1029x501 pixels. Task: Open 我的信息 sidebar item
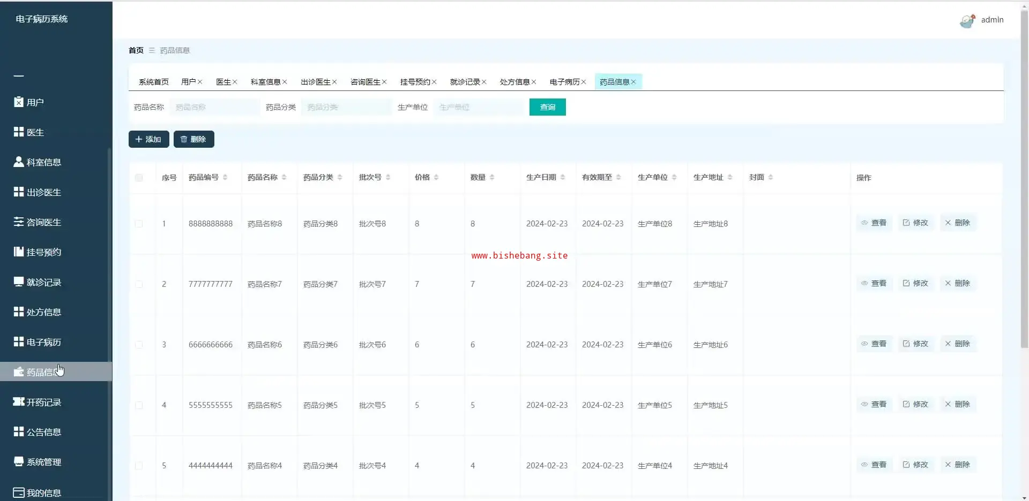(43, 492)
